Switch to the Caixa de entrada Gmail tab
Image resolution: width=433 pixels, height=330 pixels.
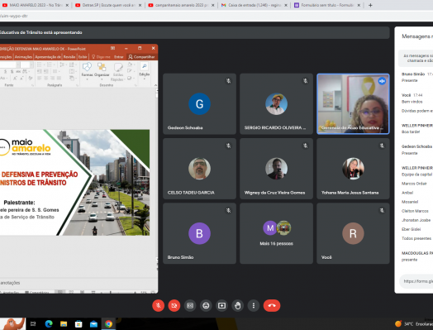(x=255, y=5)
